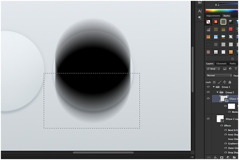This screenshot has height=160, width=239.
Task: Hide the selected Ellipse 2 layer
Action: point(208,98)
